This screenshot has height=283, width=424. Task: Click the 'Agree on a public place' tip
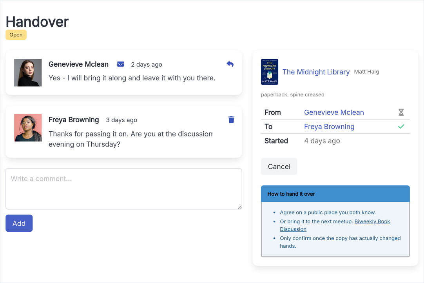pyautogui.click(x=328, y=212)
